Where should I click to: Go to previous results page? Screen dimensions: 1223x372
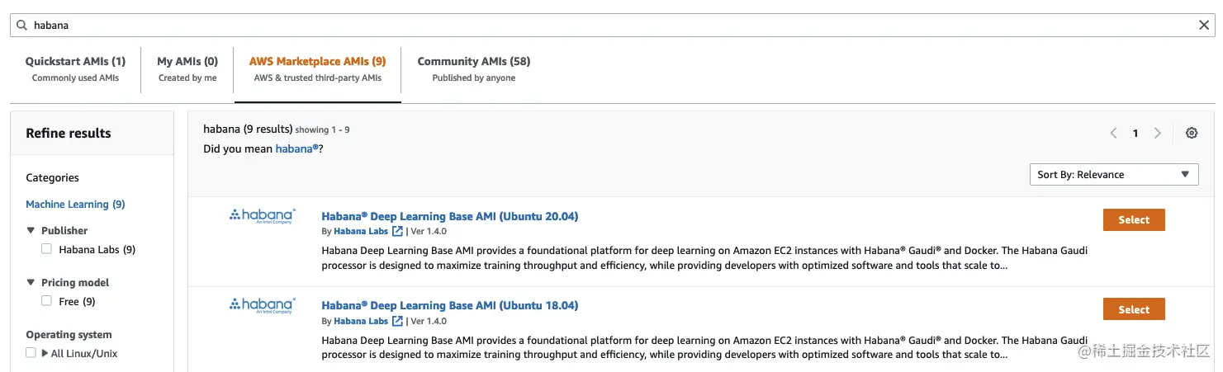1113,134
